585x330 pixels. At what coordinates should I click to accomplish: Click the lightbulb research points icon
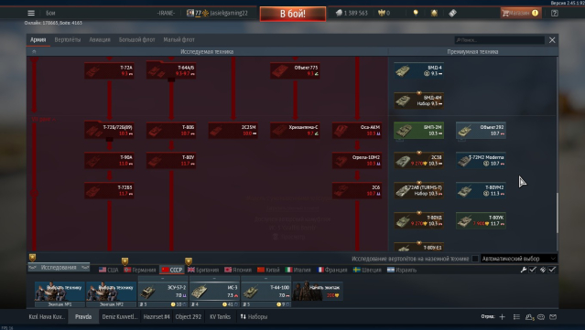point(416,13)
